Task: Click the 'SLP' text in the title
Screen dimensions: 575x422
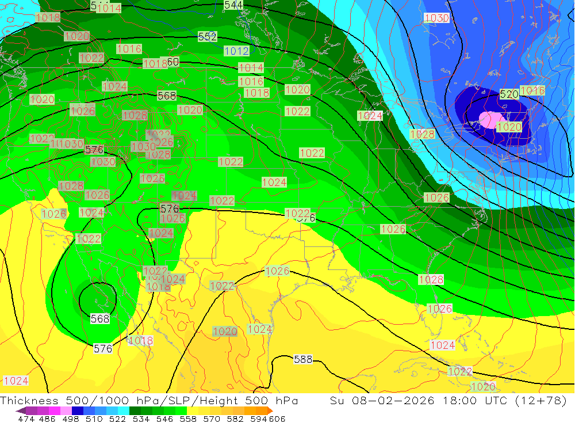Action: coord(179,400)
